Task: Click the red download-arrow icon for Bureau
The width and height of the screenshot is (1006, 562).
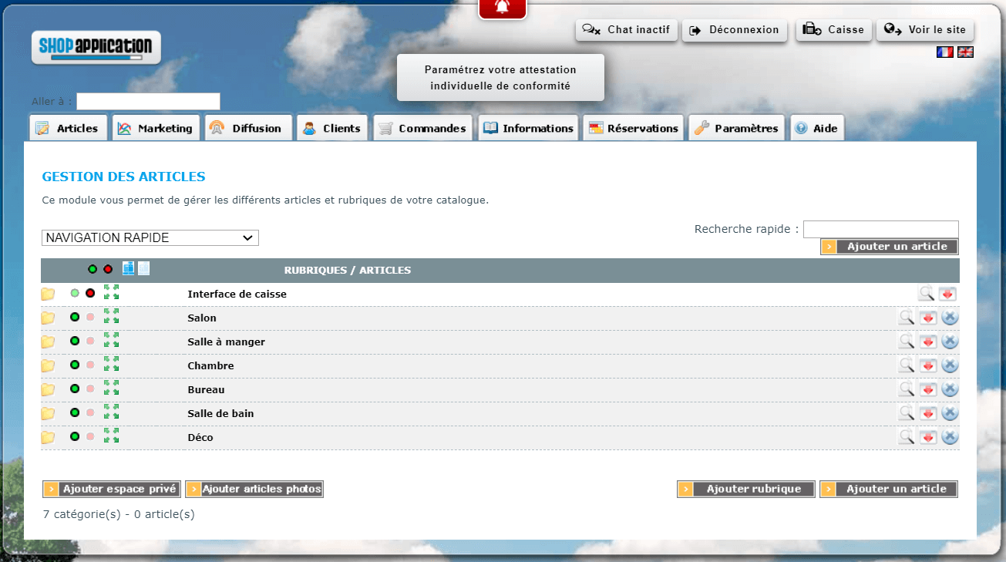Action: coord(927,389)
